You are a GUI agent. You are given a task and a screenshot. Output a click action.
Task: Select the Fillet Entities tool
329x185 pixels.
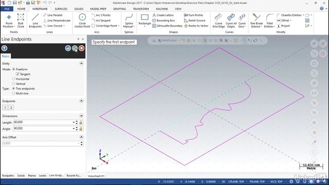(x=269, y=21)
